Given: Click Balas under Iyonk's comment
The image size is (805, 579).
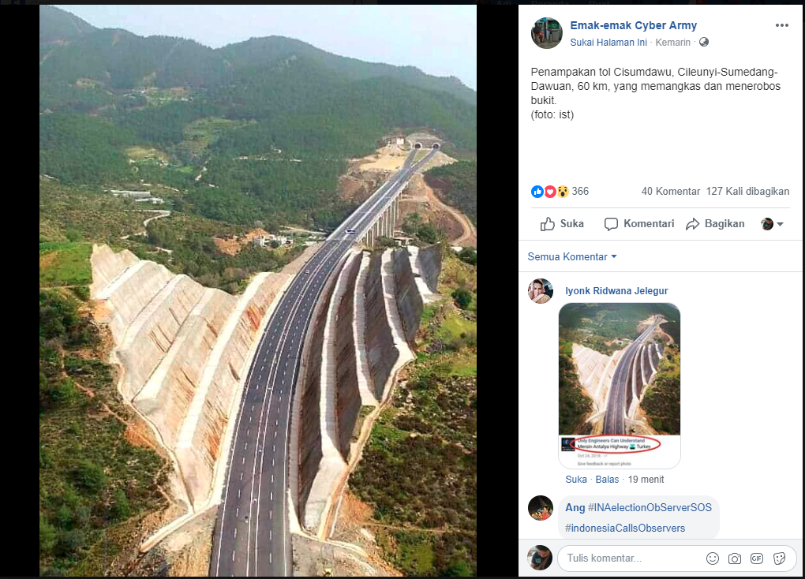Looking at the screenshot, I should 607,479.
